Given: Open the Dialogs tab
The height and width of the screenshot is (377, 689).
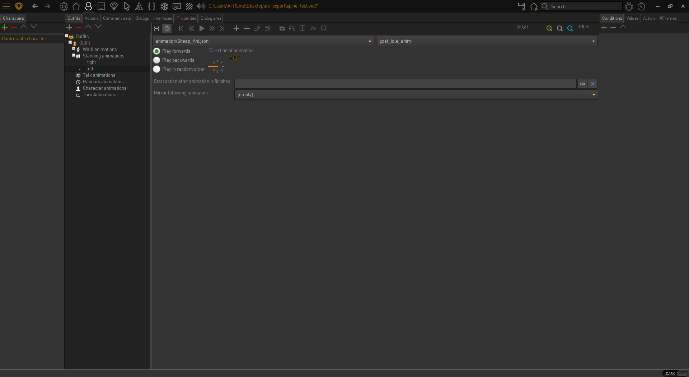Looking at the screenshot, I should pyautogui.click(x=142, y=18).
